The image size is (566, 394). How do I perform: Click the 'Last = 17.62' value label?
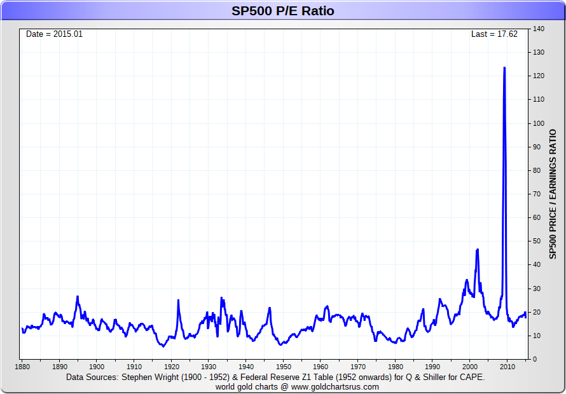pos(494,34)
